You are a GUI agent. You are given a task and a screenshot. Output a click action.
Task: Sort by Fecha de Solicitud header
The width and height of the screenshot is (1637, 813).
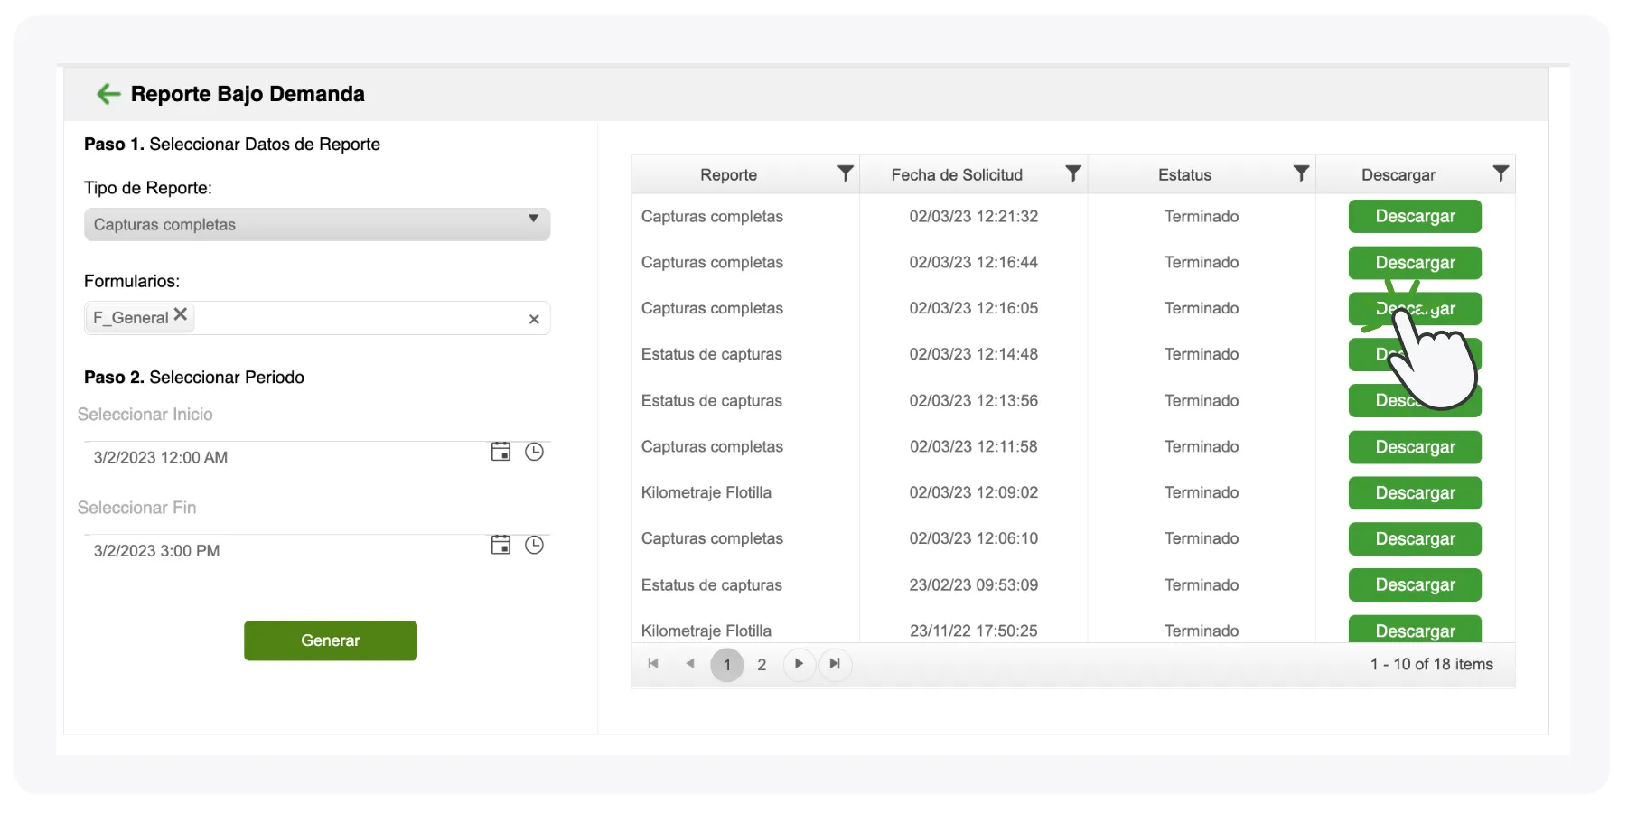[957, 175]
